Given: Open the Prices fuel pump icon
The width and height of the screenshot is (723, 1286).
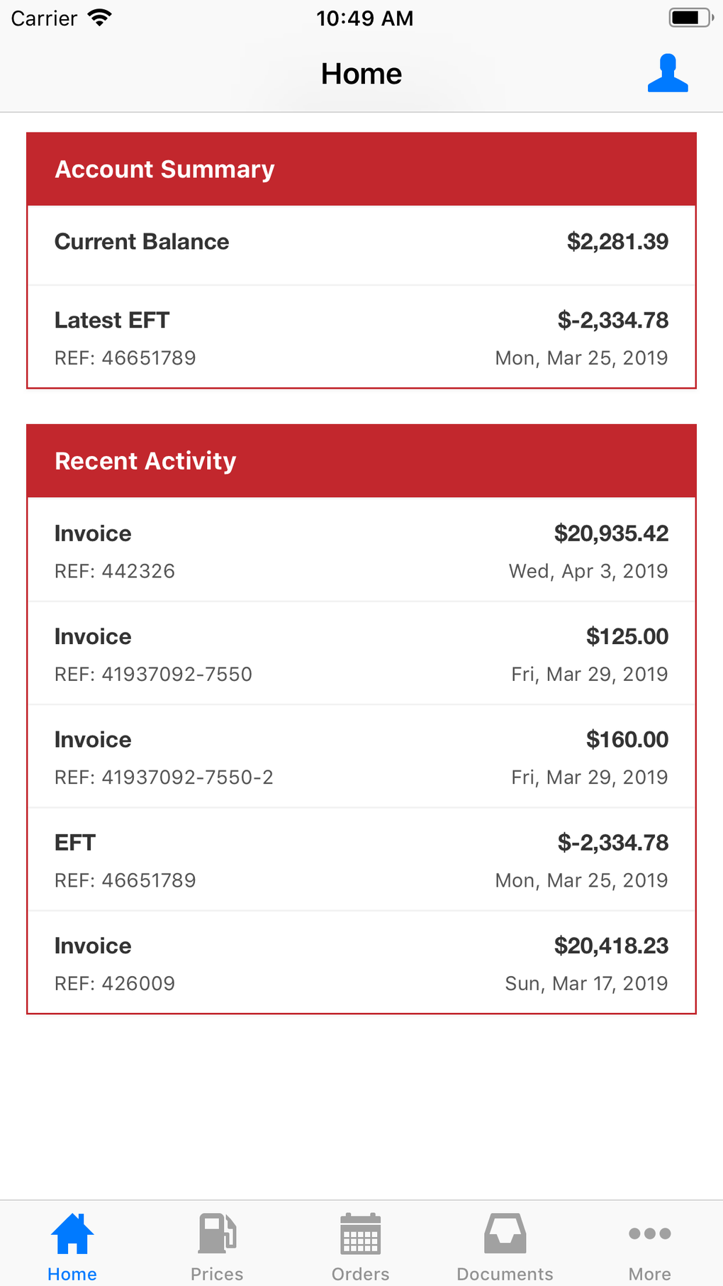Looking at the screenshot, I should tap(217, 1234).
